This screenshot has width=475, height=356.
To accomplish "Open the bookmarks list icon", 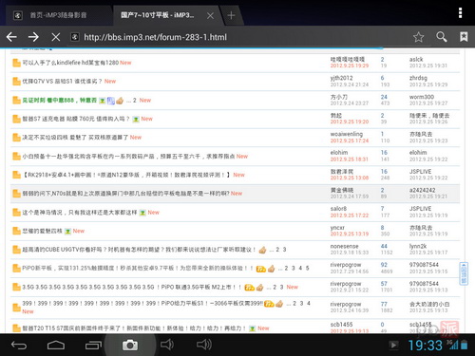I will 464,37.
